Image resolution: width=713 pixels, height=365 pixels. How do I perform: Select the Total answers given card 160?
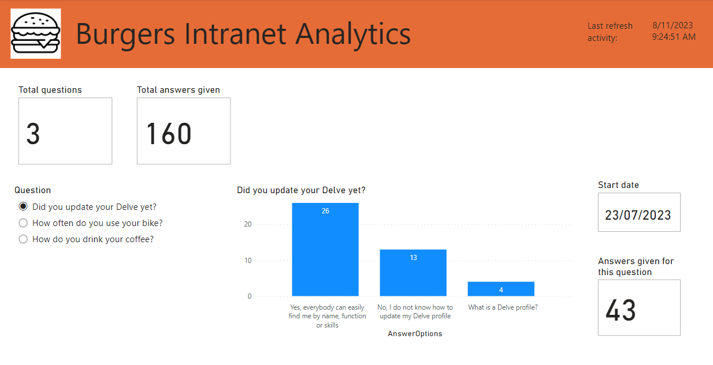(x=184, y=131)
